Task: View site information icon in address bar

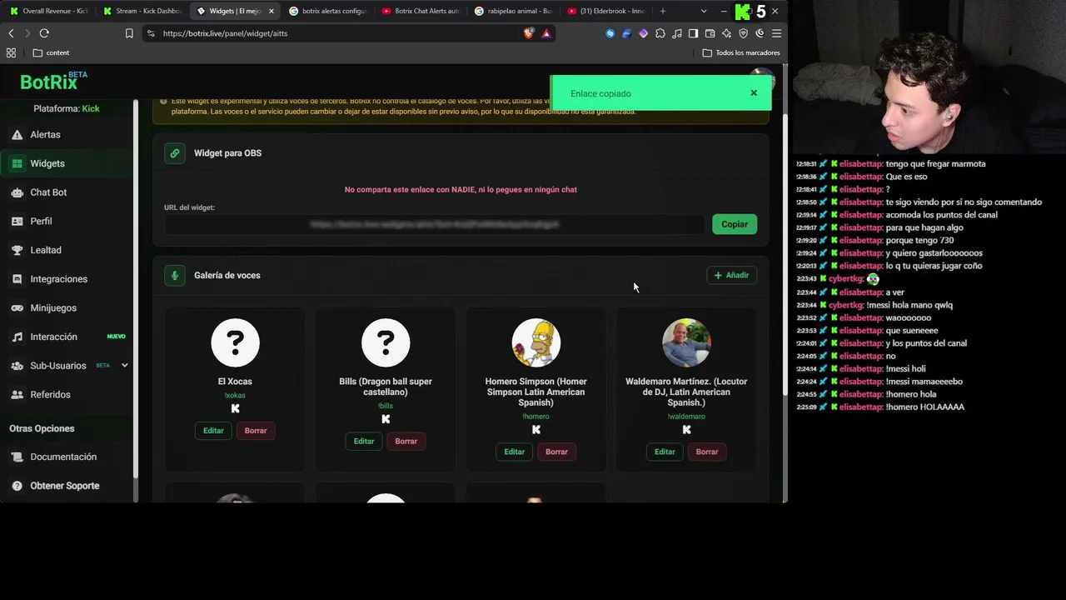Action: [x=150, y=33]
